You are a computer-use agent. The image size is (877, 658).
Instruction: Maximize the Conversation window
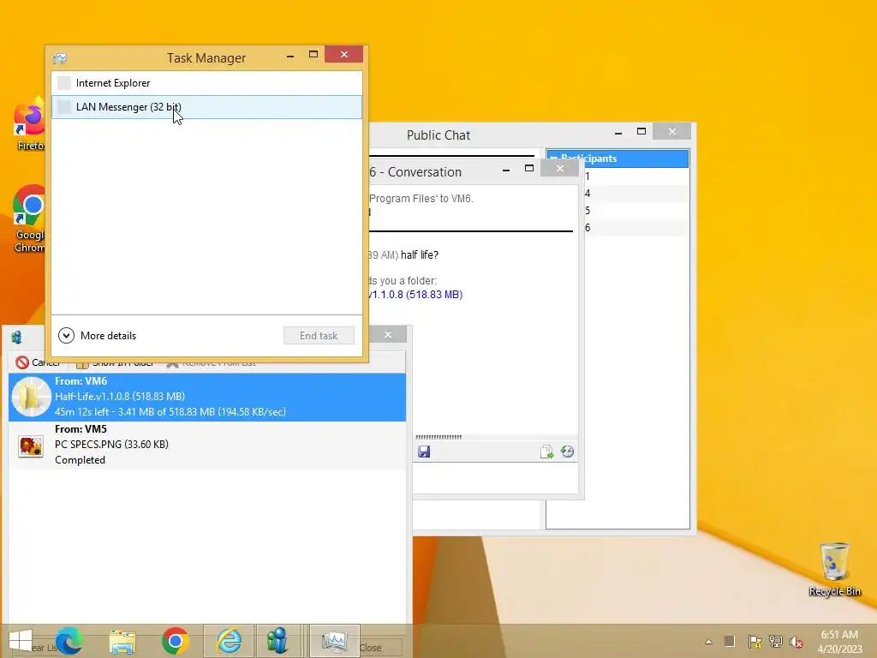point(529,169)
